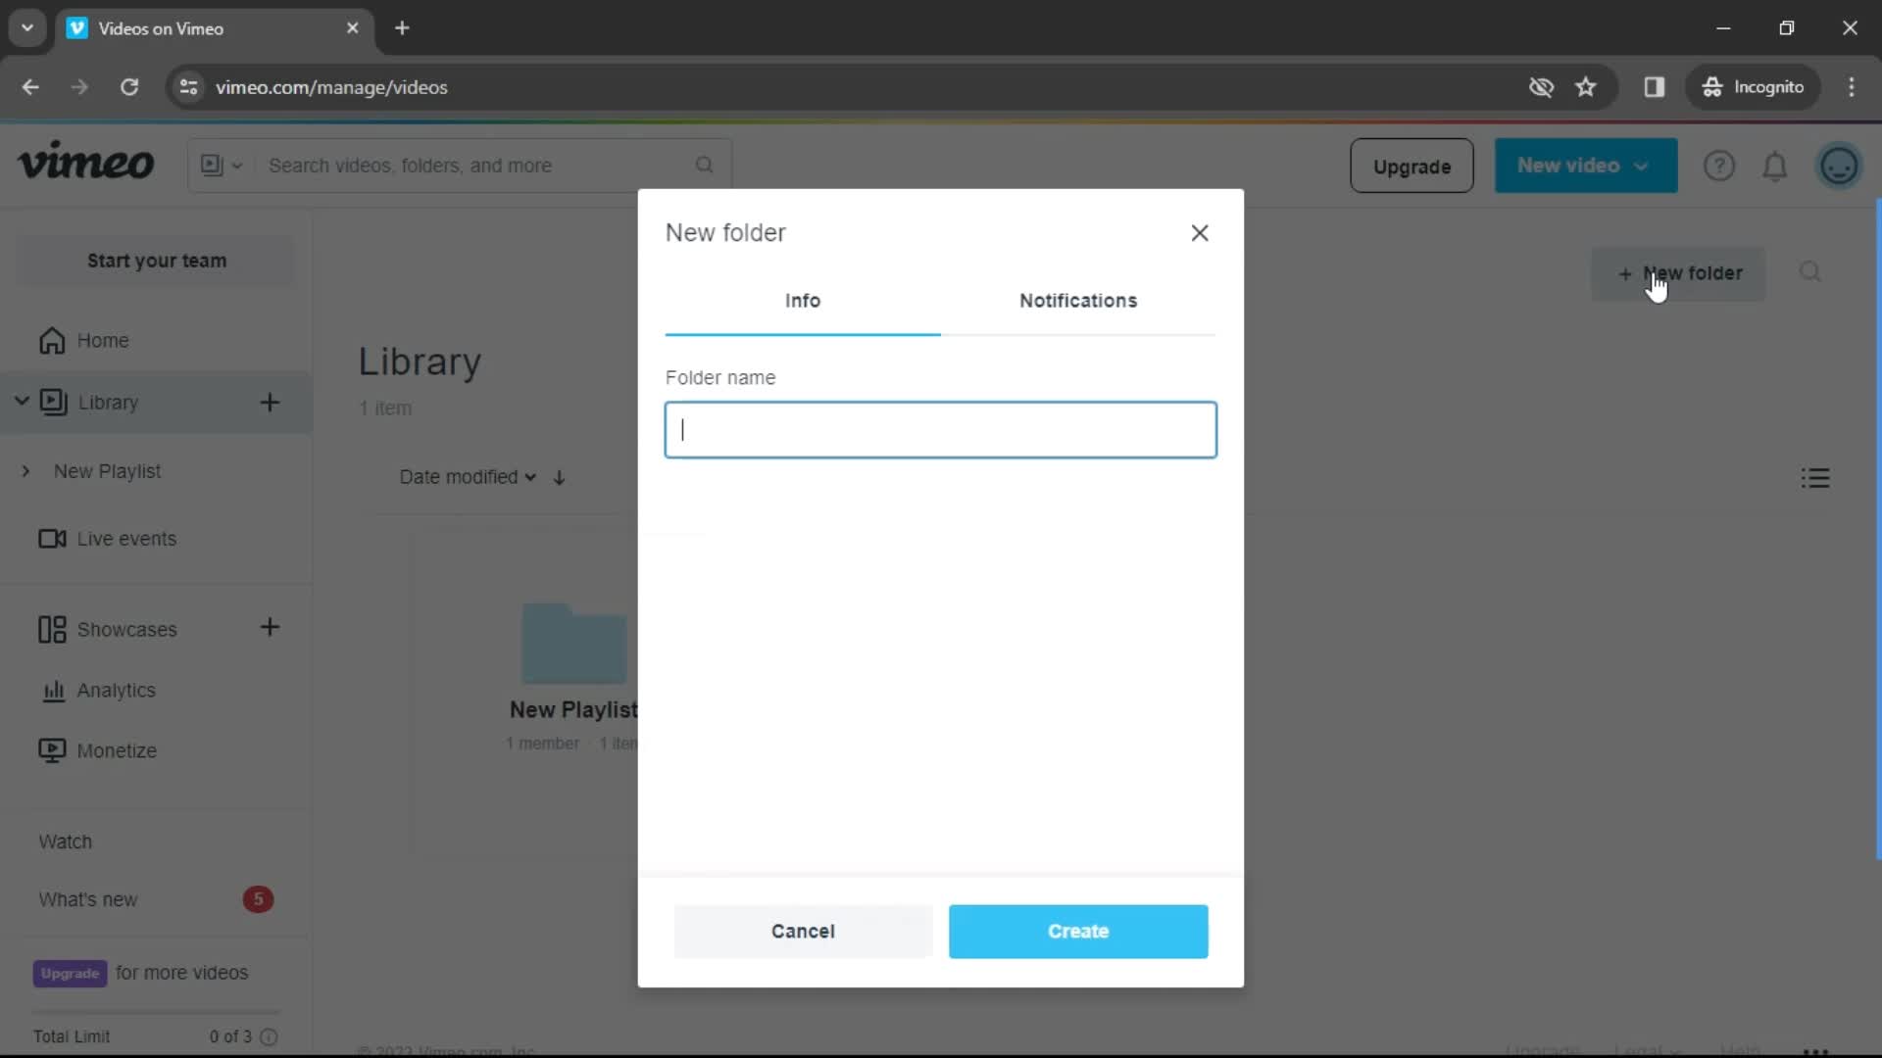Click the Home house icon
1882x1058 pixels.
click(x=52, y=341)
